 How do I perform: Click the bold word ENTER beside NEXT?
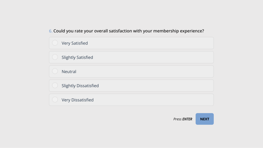187,119
